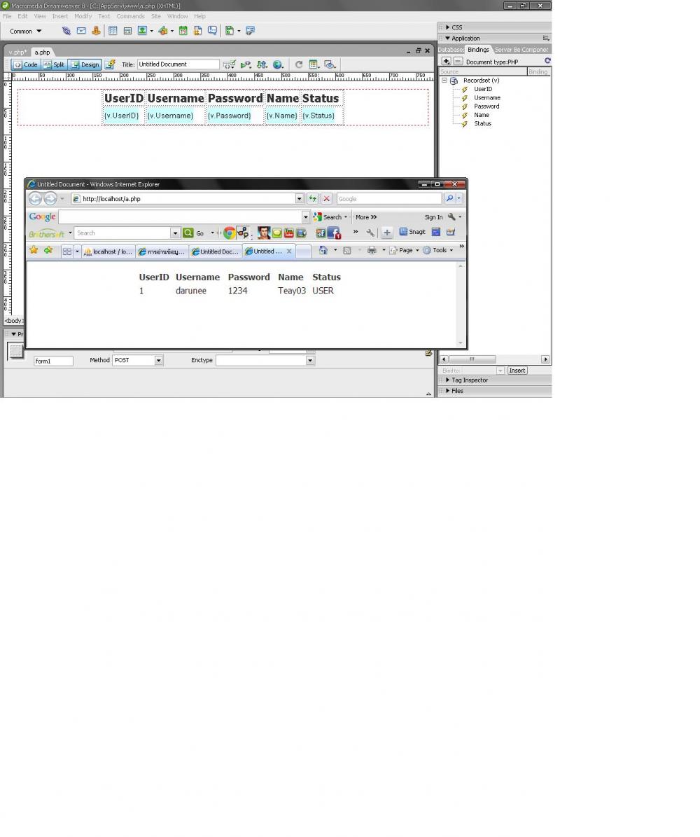This screenshot has width=700, height=837.
Task: Click IE Refresh button next to address bar
Action: tap(313, 199)
